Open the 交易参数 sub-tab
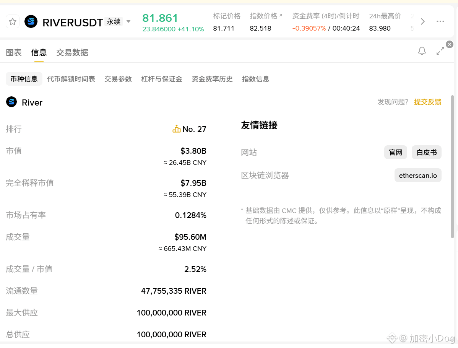 point(118,79)
